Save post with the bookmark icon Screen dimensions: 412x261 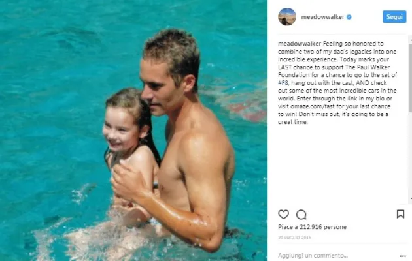click(x=400, y=214)
